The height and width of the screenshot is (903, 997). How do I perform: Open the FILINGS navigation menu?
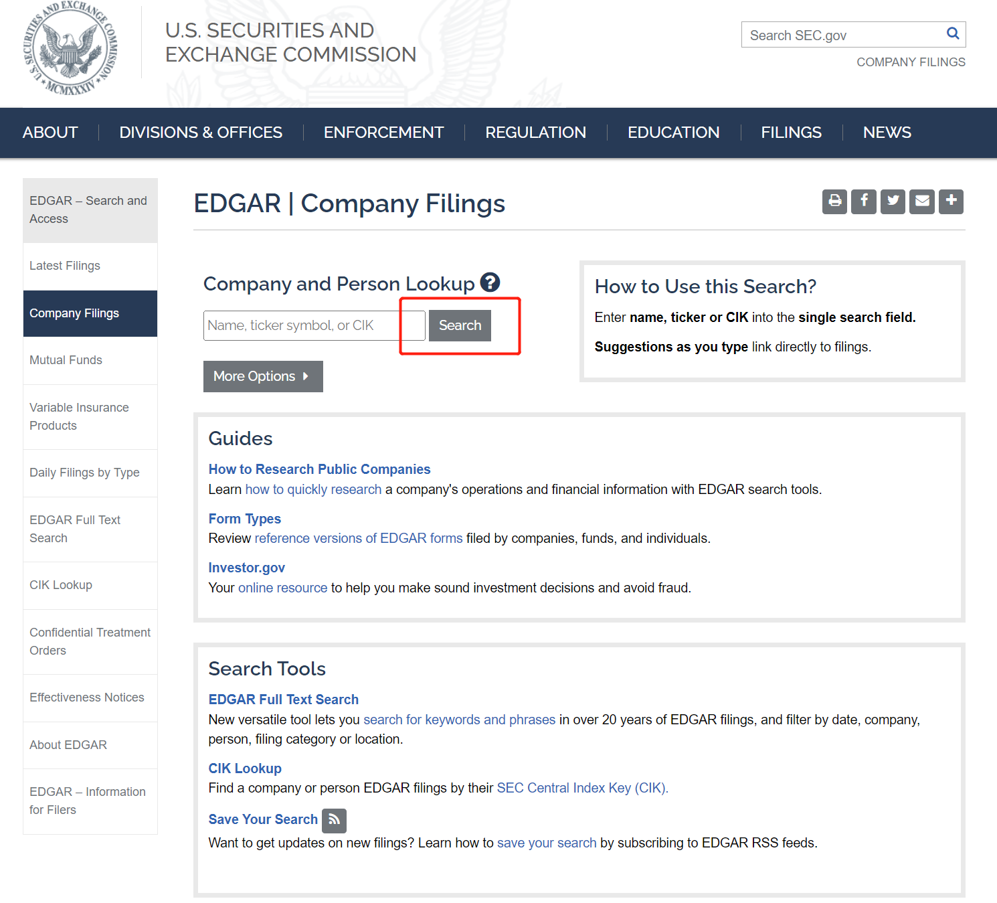pos(791,133)
